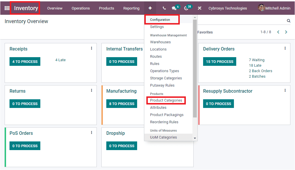The image size is (295, 170).
Task: Open the Delivery Orders card kebab menu
Action: click(x=285, y=48)
